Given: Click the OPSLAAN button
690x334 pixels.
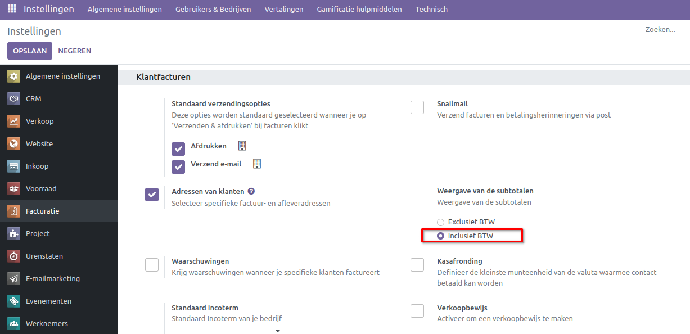Looking at the screenshot, I should pos(29,51).
